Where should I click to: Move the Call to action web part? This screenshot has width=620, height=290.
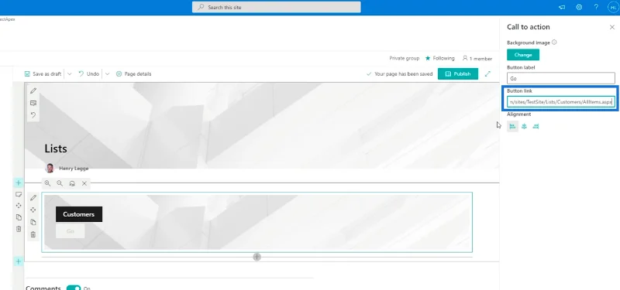[x=33, y=210]
